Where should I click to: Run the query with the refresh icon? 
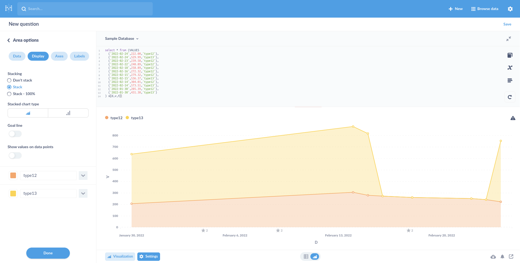(510, 97)
